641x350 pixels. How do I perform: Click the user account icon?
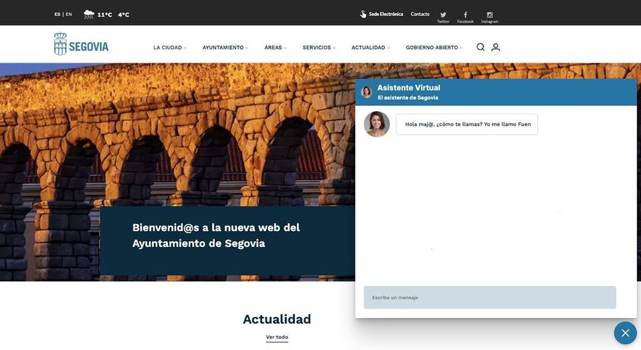point(496,48)
